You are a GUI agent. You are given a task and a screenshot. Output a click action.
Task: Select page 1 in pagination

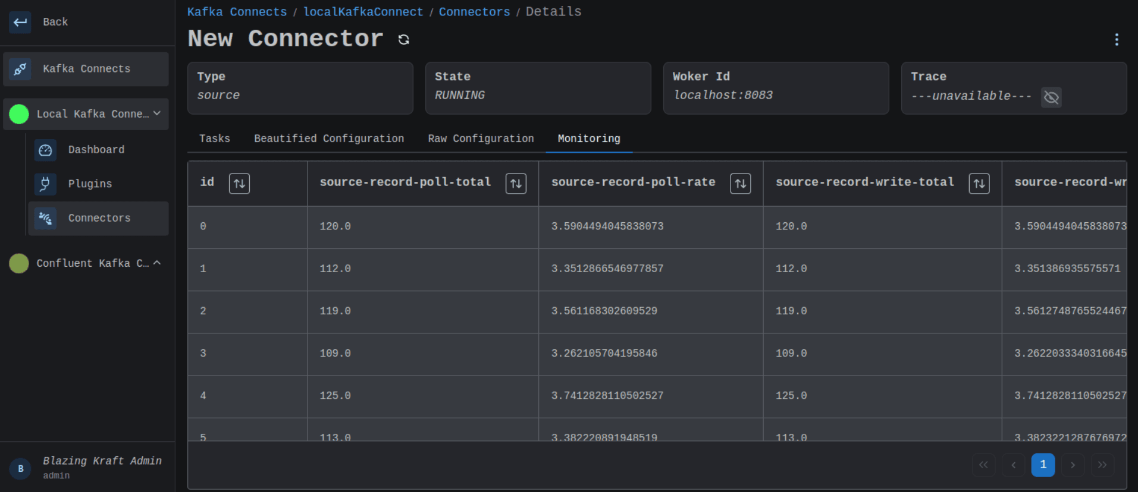pos(1042,465)
